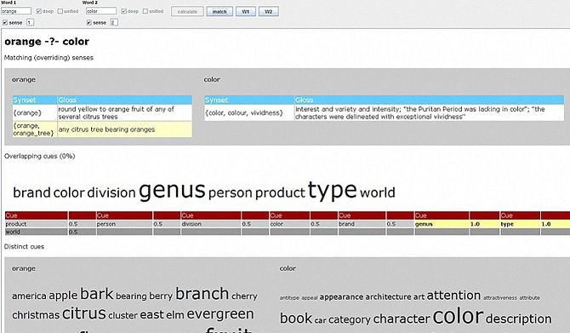This screenshot has width=570, height=333.
Task: Click 'art' in color distinct cues
Action: click(419, 297)
